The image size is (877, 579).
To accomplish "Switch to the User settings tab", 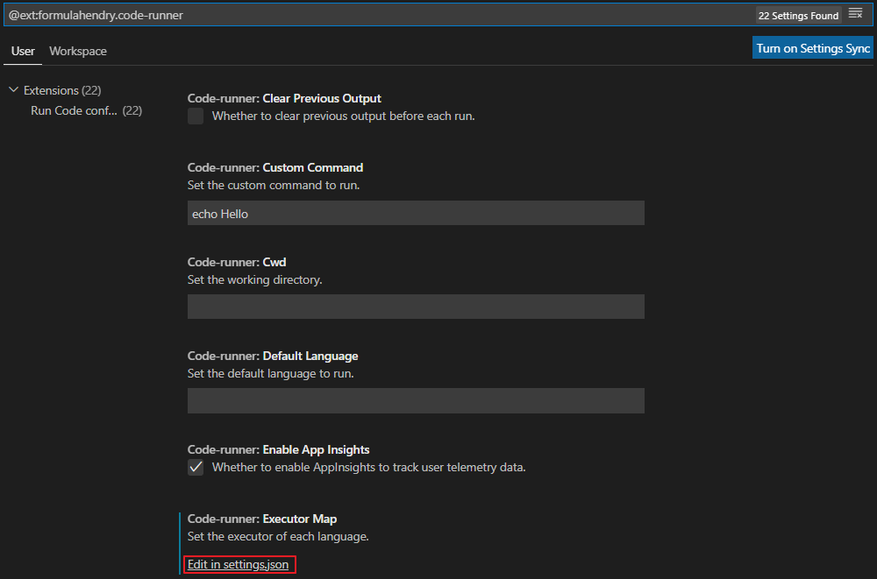I will [23, 51].
